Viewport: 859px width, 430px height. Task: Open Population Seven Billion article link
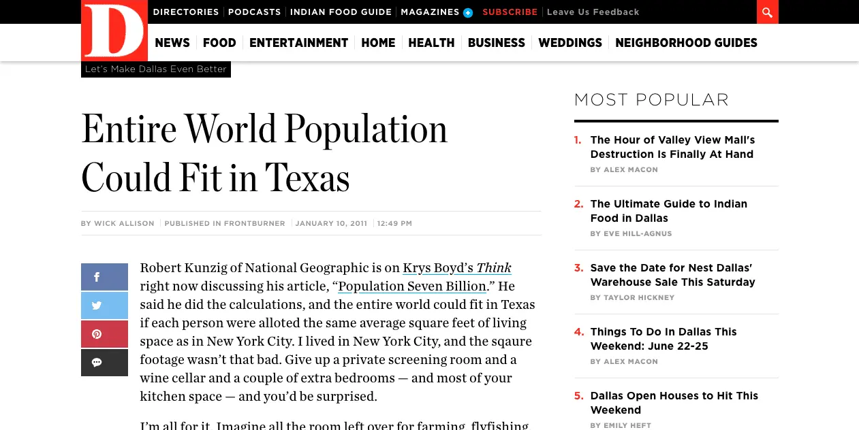click(x=411, y=286)
